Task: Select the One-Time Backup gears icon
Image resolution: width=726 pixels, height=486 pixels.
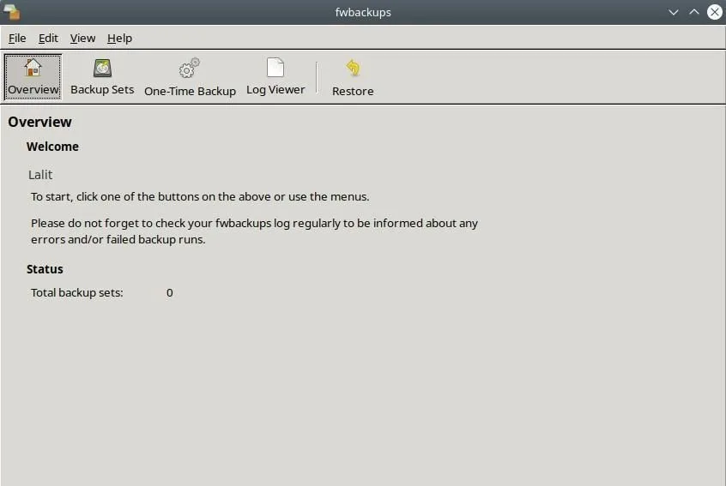Action: click(190, 69)
